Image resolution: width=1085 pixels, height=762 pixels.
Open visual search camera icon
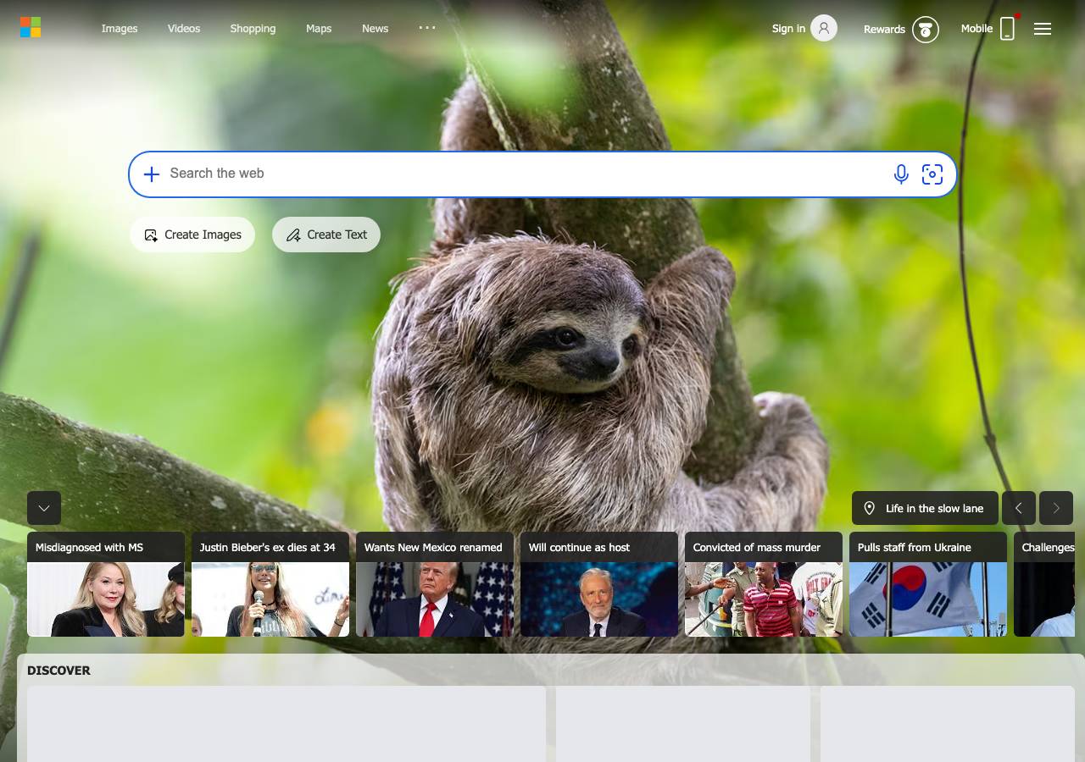click(x=932, y=174)
